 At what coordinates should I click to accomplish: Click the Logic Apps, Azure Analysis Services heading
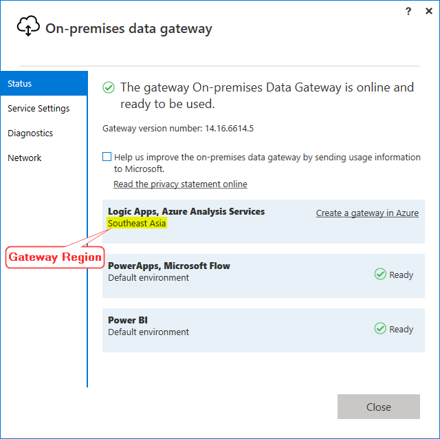186,212
